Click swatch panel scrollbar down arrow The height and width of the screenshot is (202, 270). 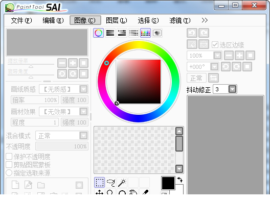click(x=179, y=169)
